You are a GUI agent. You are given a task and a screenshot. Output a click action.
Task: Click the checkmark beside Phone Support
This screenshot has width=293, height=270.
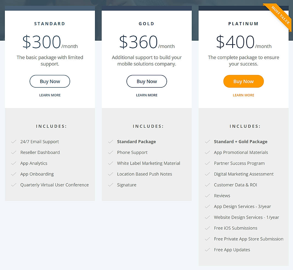point(111,152)
